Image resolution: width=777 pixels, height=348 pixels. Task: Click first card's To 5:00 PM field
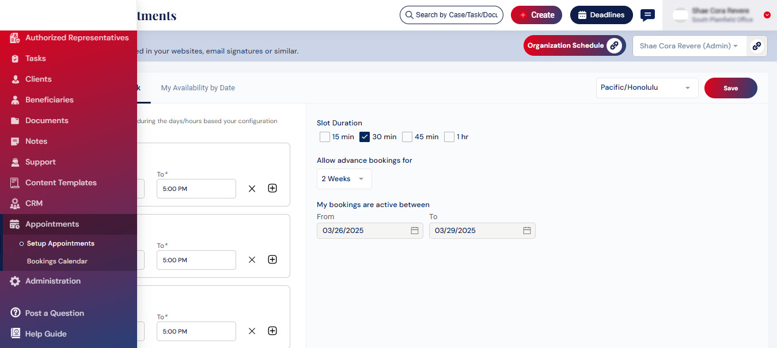(196, 189)
